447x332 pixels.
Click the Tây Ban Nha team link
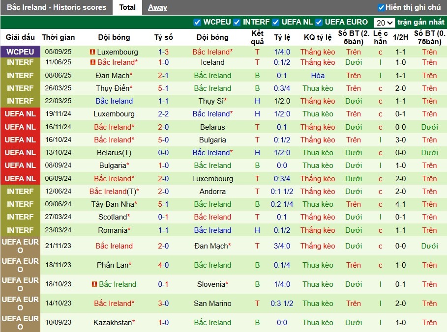coord(112,204)
